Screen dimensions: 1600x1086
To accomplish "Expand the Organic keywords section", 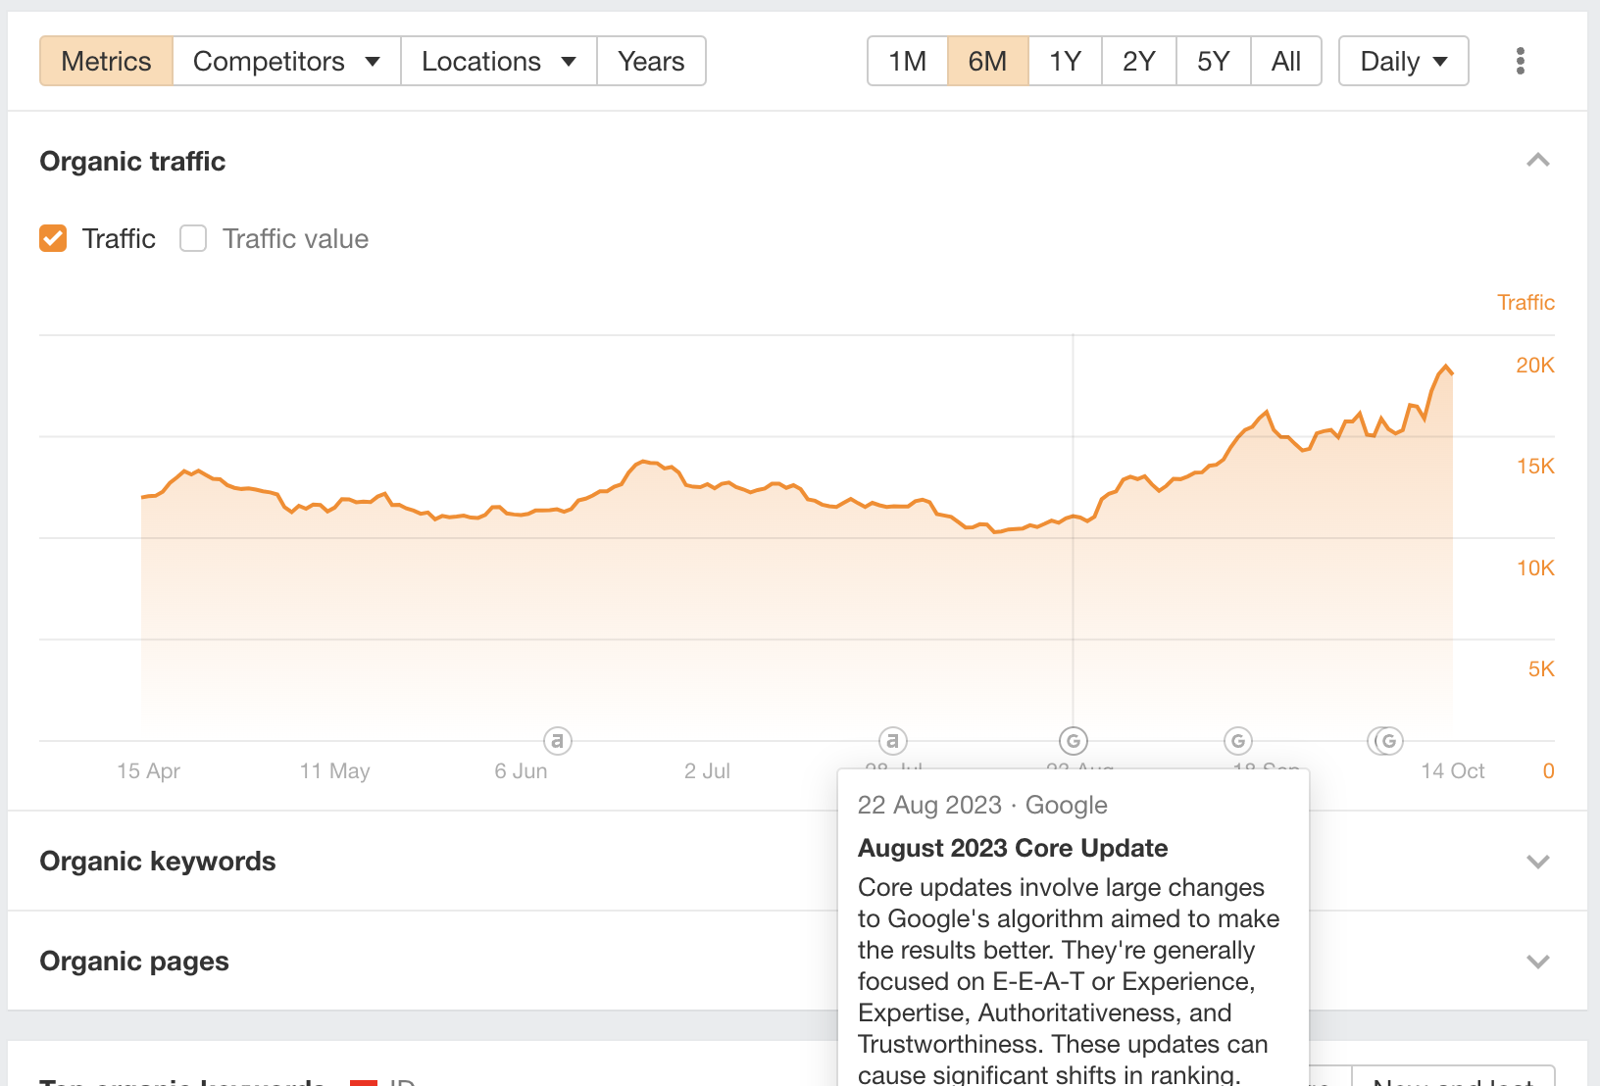I will (1538, 862).
